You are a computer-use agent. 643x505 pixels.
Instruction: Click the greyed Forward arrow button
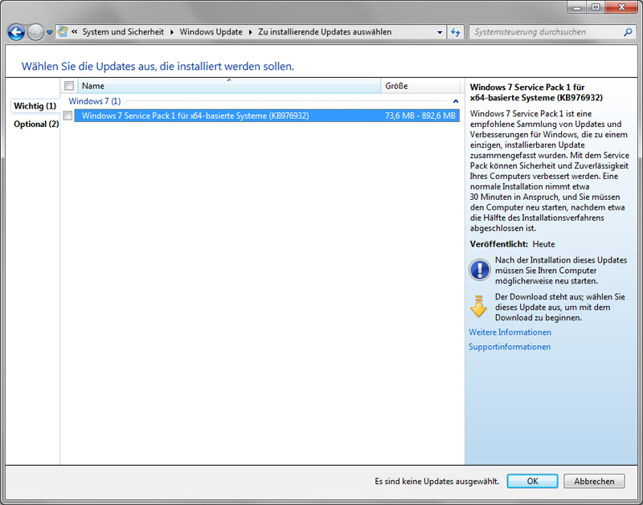click(35, 32)
